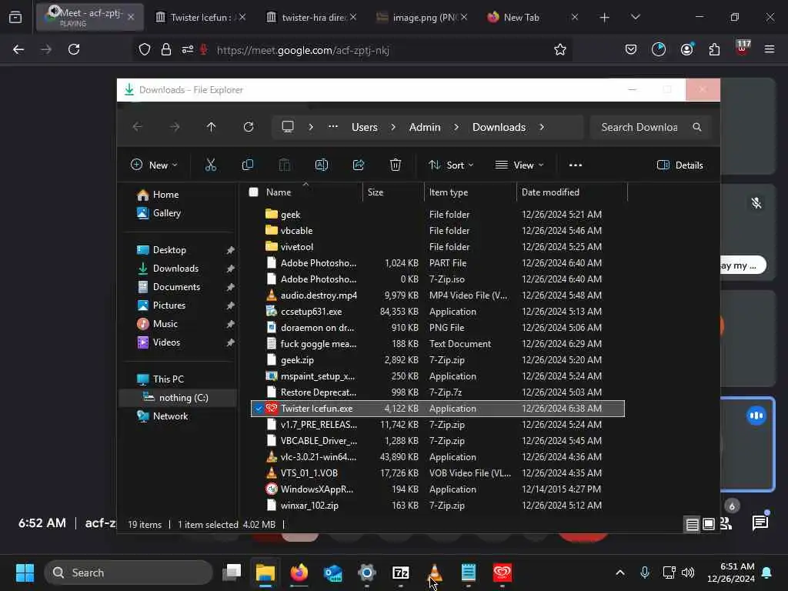Click the Delete trash icon in File Explorer
This screenshot has width=788, height=591.
(396, 165)
